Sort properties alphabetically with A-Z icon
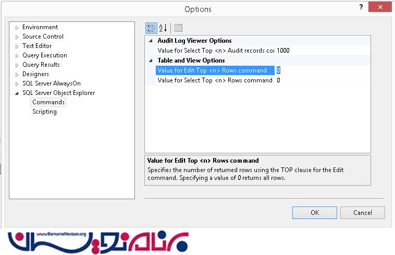 (163, 28)
